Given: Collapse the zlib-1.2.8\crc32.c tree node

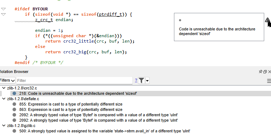Looking at the screenshot, I should [x=4, y=88].
